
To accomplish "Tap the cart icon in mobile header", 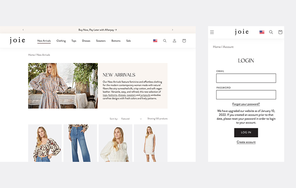I will tap(280, 32).
